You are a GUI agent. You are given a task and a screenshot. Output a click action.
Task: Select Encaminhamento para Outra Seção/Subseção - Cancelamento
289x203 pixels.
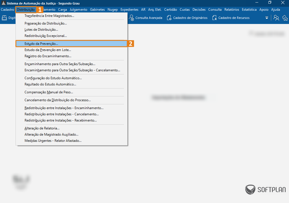(x=71, y=70)
